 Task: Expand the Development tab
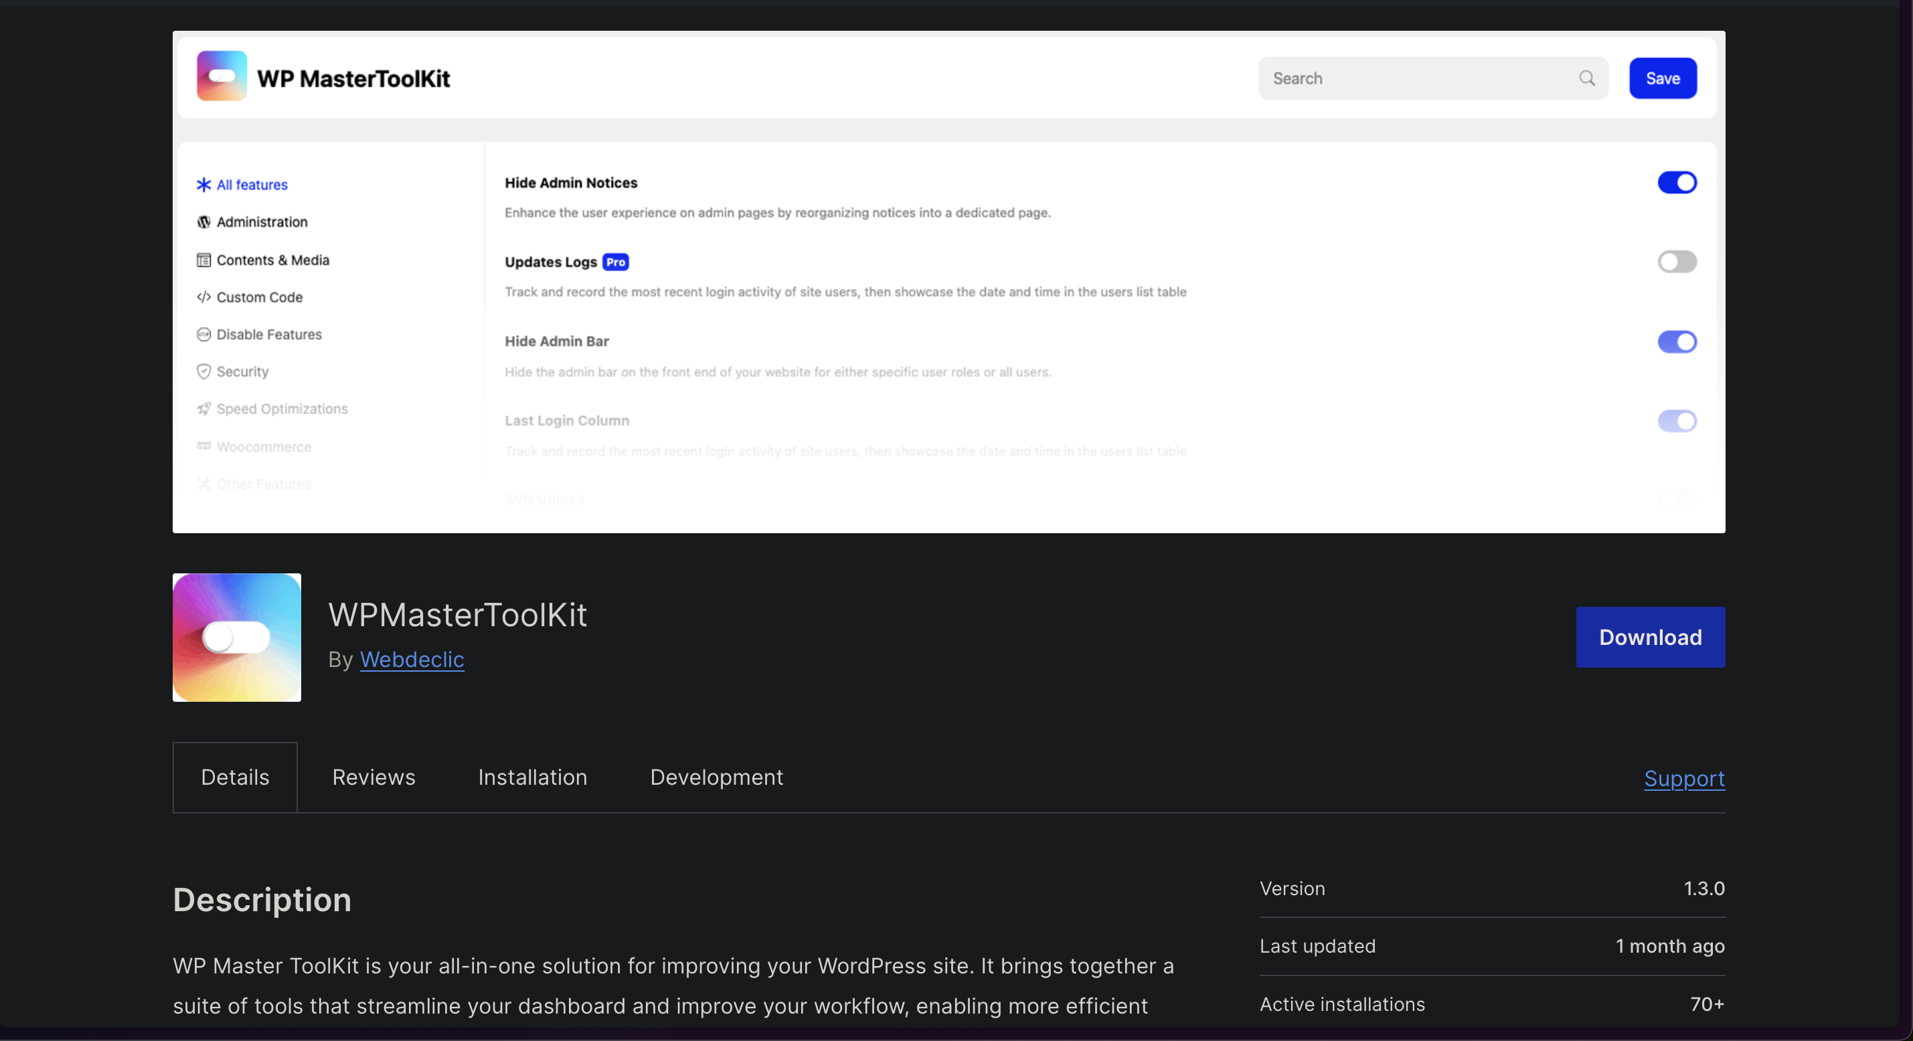pos(716,775)
